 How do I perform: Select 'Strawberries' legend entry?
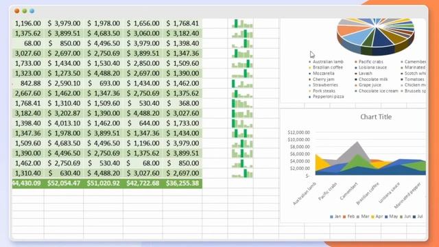coord(323,85)
